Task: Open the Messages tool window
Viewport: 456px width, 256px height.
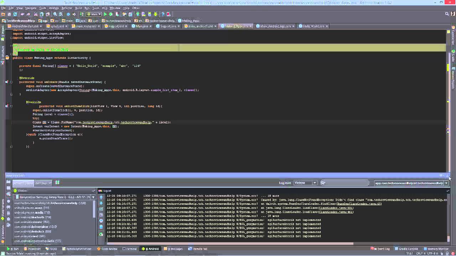Action: (x=173, y=249)
